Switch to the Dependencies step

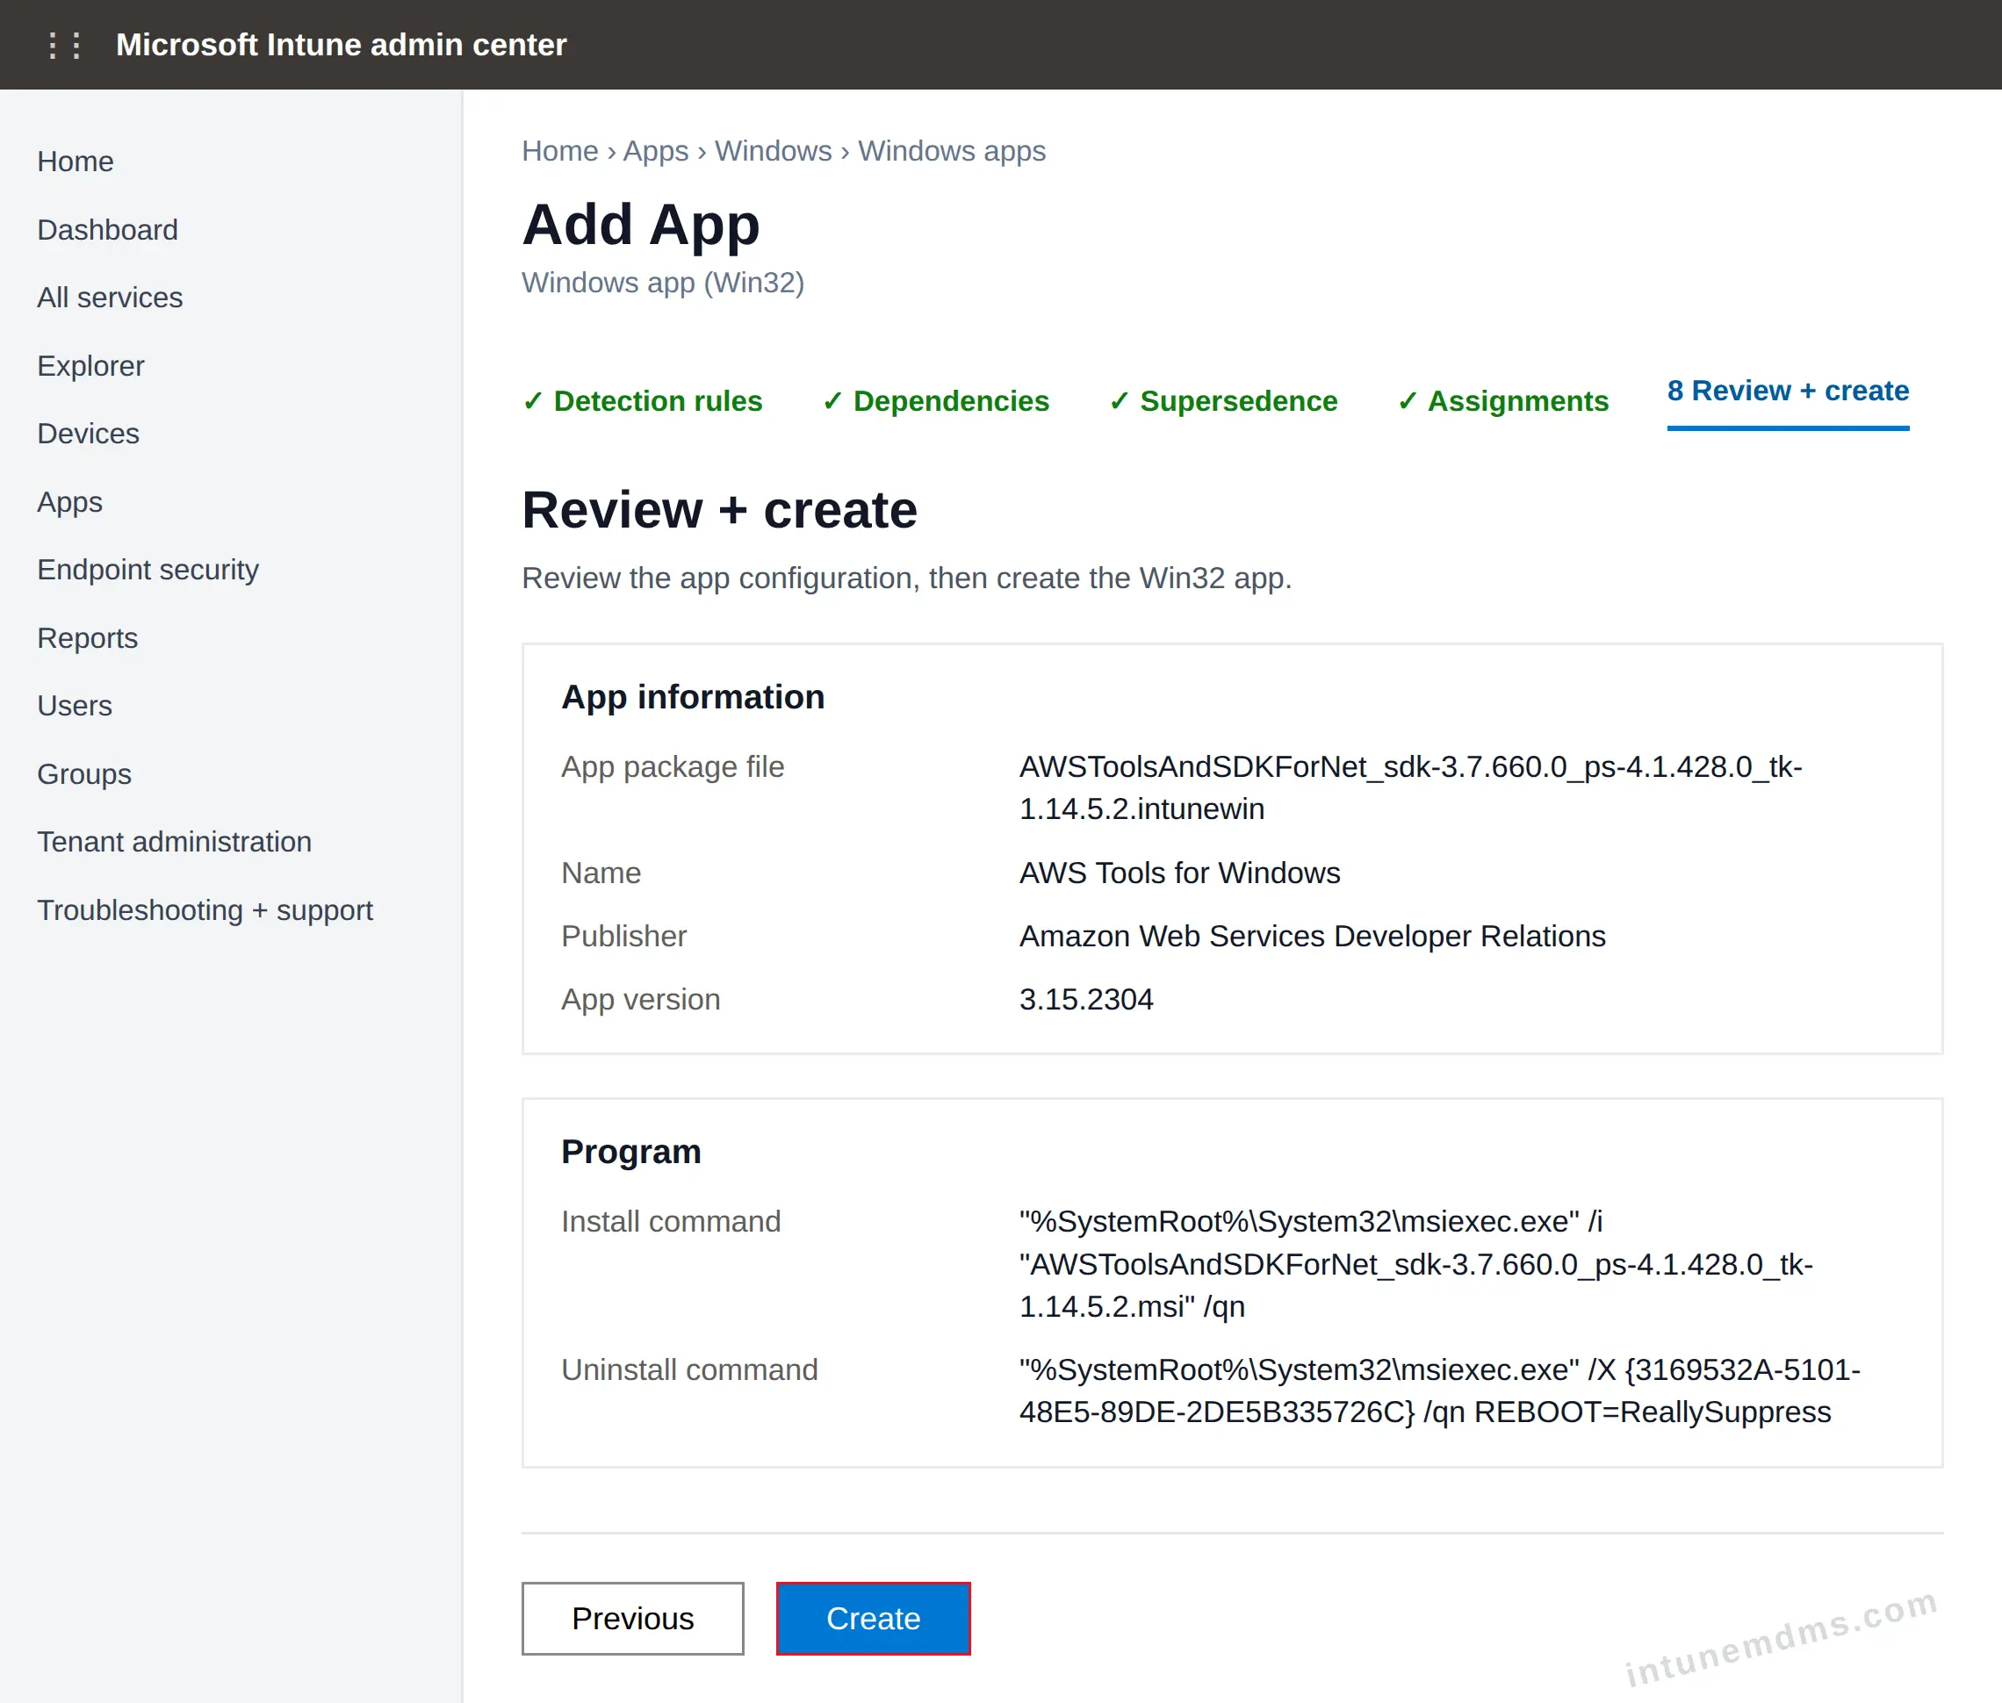935,400
